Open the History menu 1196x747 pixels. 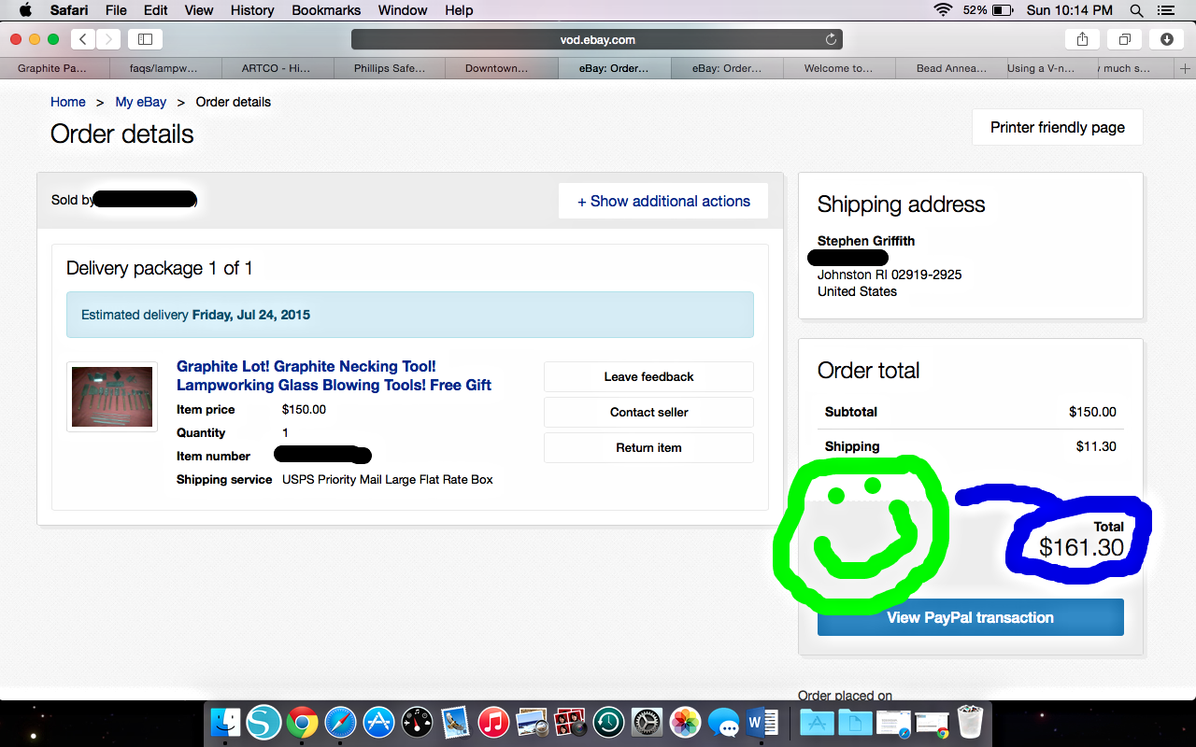[x=251, y=10]
